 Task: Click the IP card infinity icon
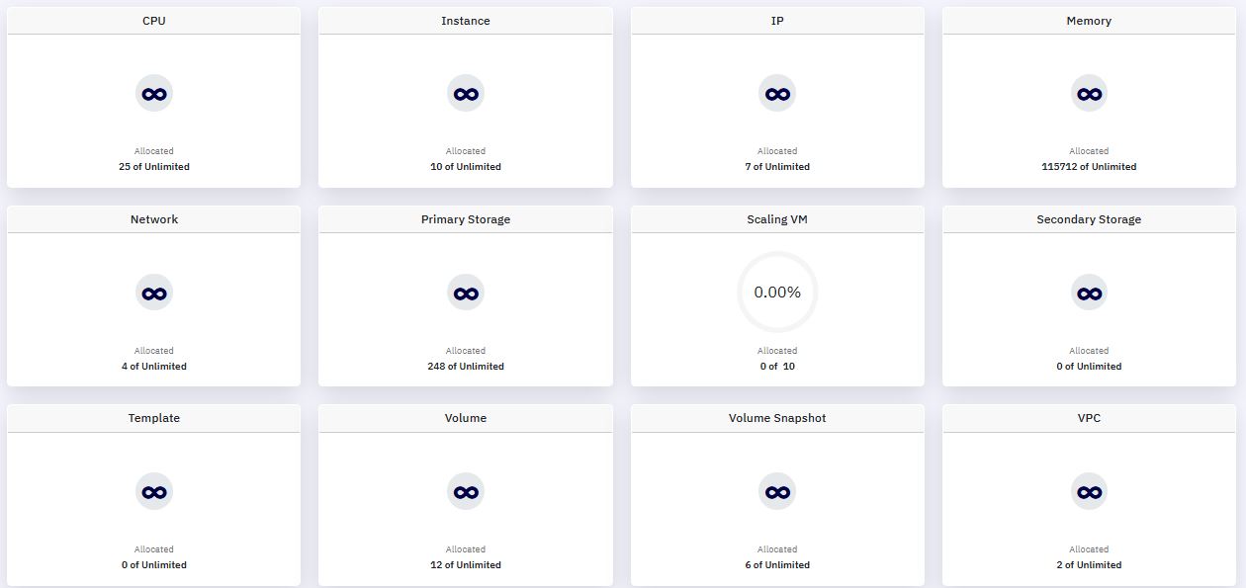[x=777, y=94]
